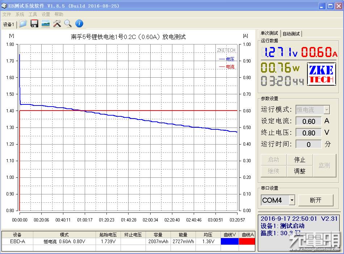Click the 启动 start button
This screenshot has width=344, height=254.
[x=274, y=160]
